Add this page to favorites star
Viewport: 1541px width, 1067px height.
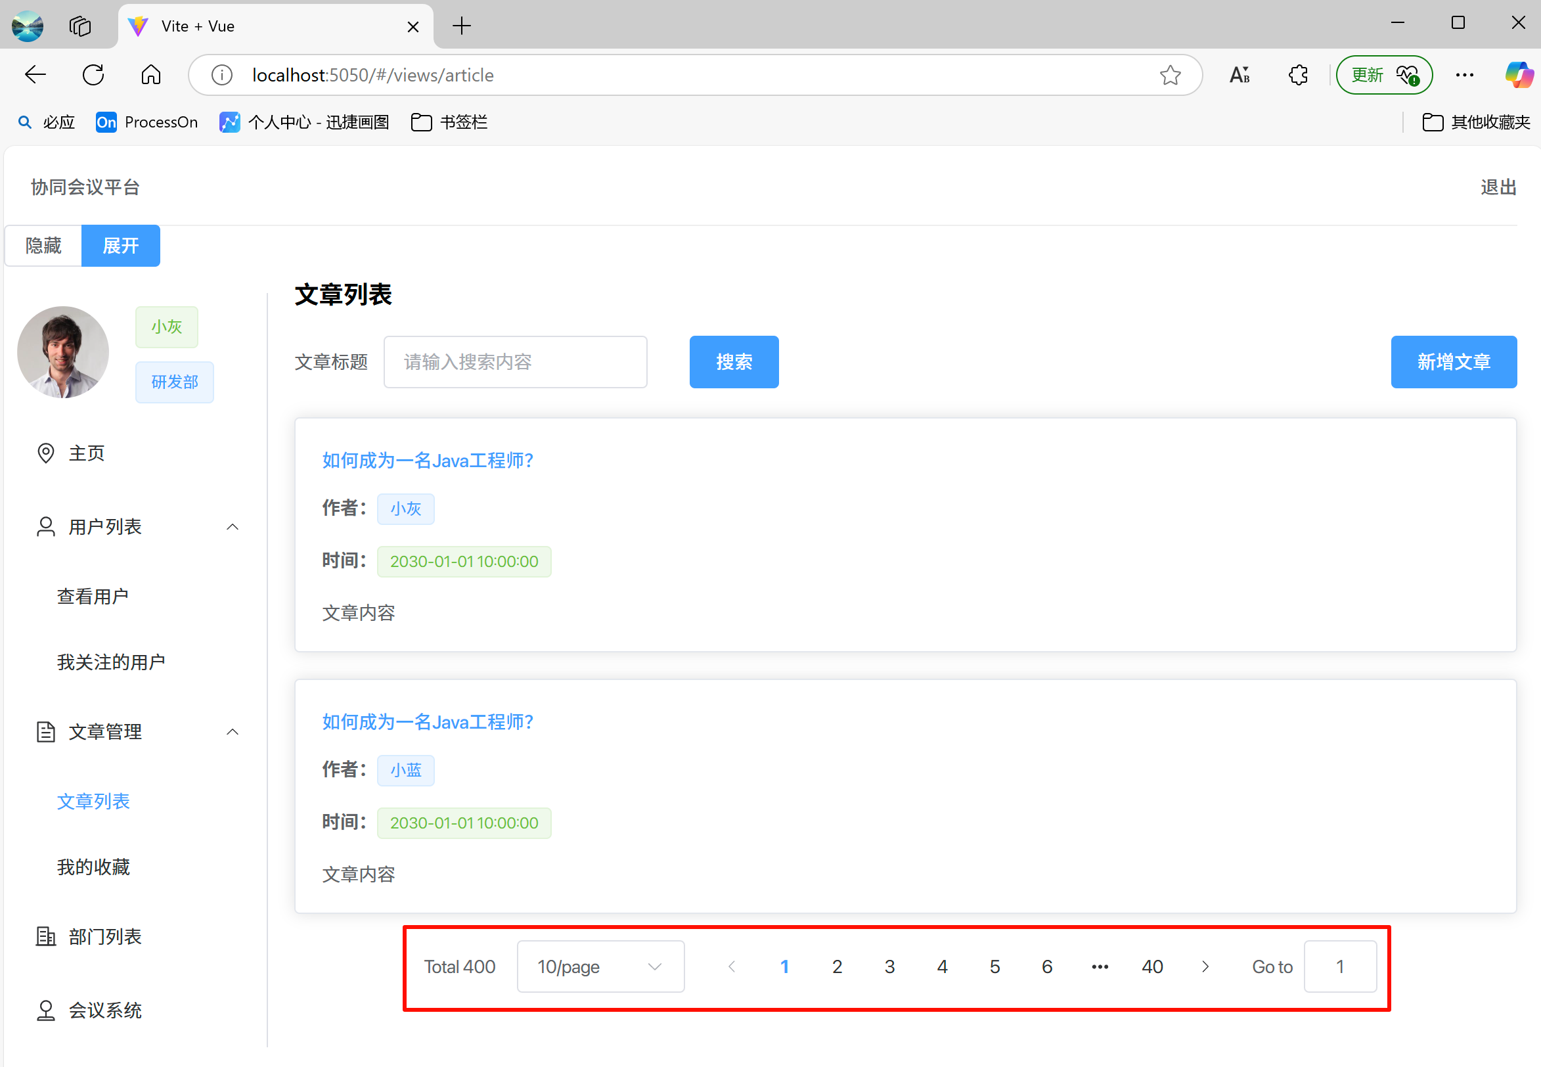[1170, 75]
